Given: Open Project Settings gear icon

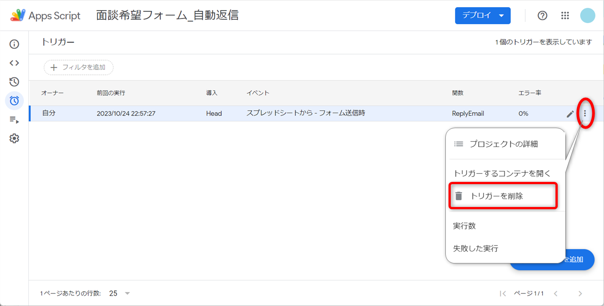Looking at the screenshot, I should [14, 138].
